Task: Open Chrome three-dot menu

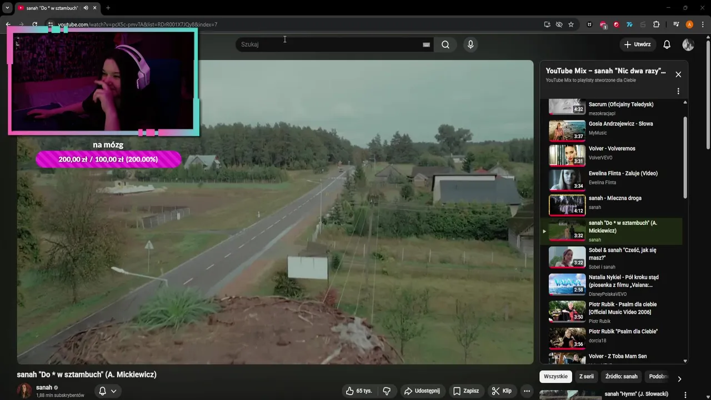Action: (703, 24)
